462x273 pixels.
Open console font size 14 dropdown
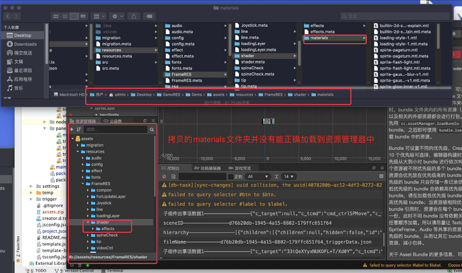pyautogui.click(x=289, y=177)
